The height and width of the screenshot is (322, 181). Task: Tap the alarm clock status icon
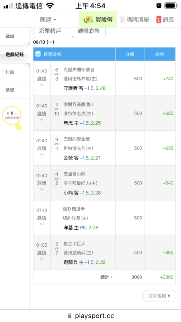point(159,5)
